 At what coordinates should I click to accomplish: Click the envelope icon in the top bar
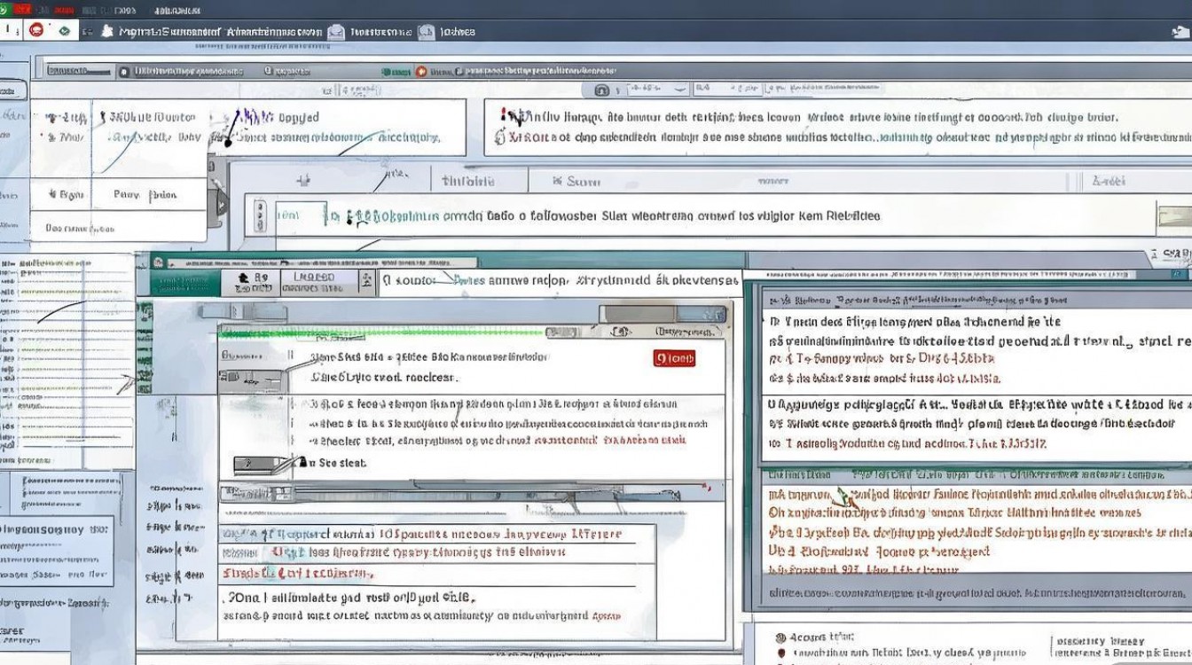pyautogui.click(x=335, y=31)
